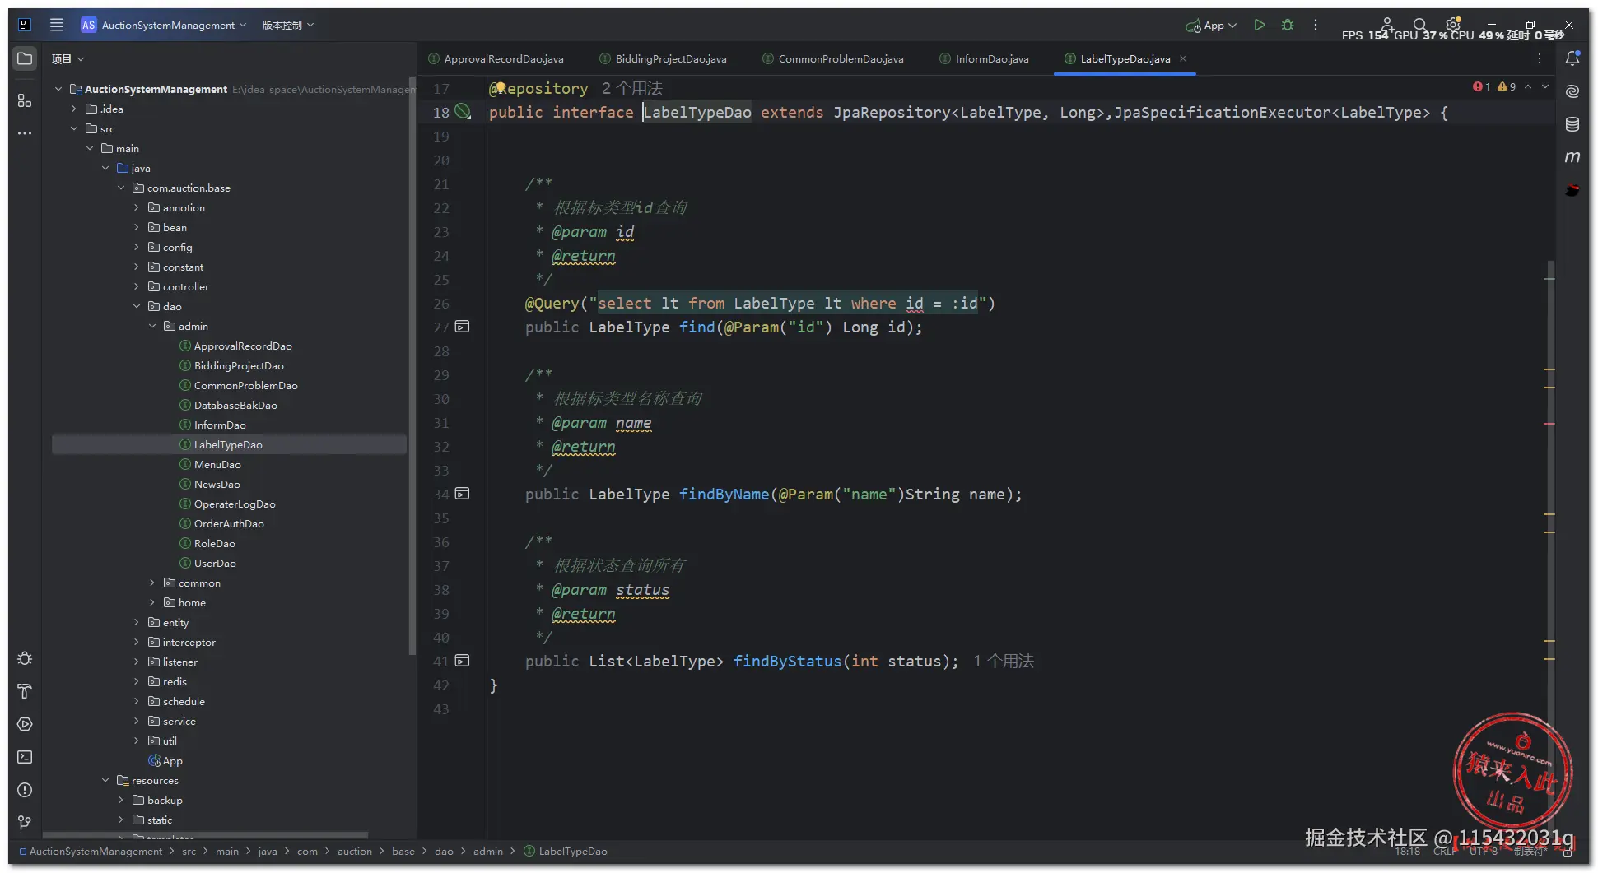Open the Debug tool window icon
The height and width of the screenshot is (873, 1598).
tap(25, 658)
